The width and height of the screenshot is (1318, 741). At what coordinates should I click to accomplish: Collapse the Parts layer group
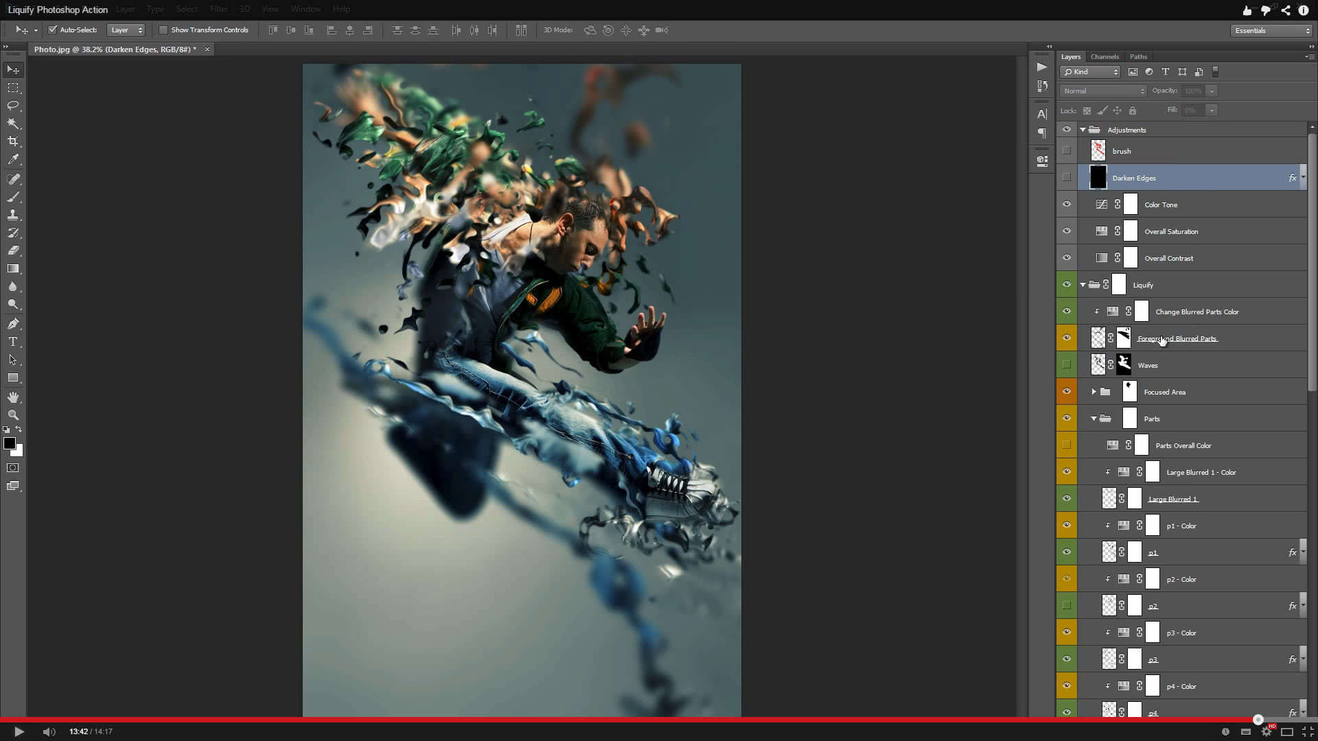(x=1094, y=419)
